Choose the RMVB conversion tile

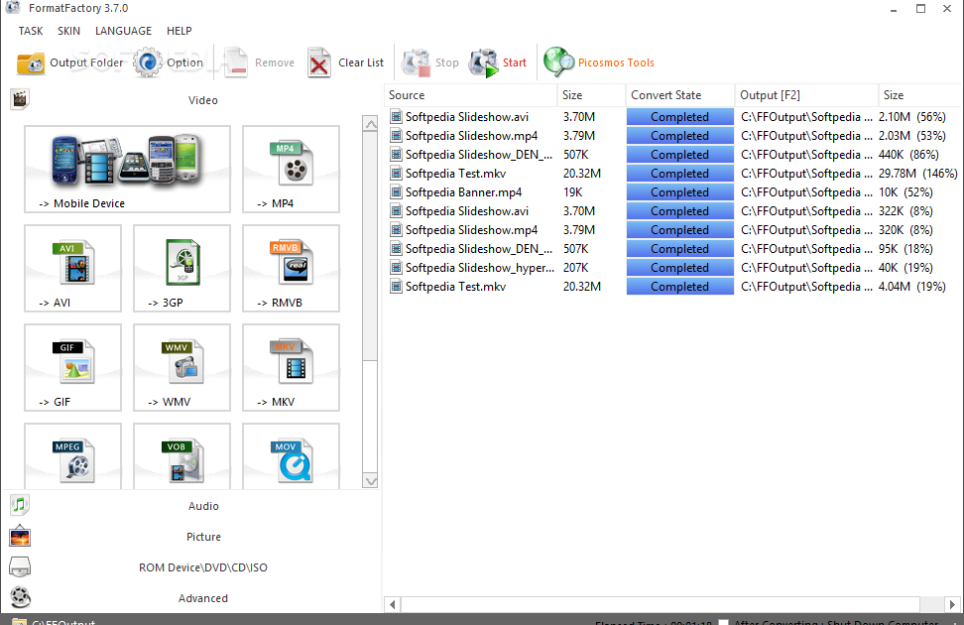pyautogui.click(x=291, y=268)
